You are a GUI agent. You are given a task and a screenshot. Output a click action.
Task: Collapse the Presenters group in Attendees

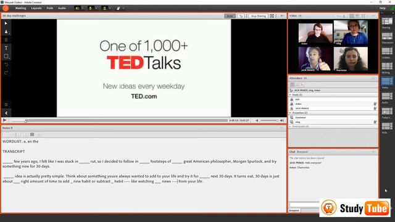290,113
